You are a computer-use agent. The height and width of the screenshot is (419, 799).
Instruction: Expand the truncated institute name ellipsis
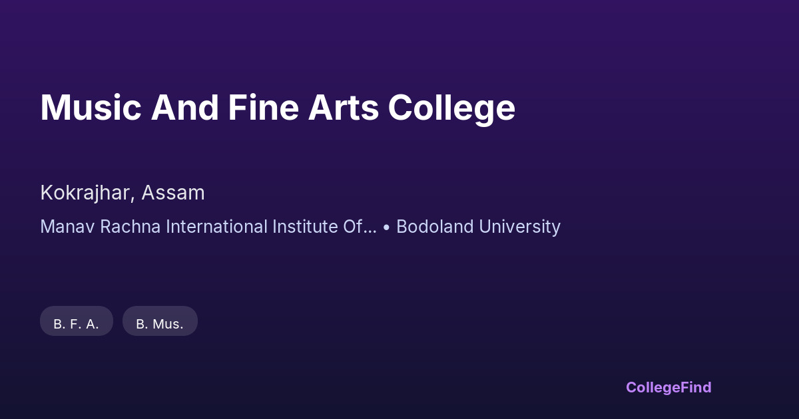(370, 228)
